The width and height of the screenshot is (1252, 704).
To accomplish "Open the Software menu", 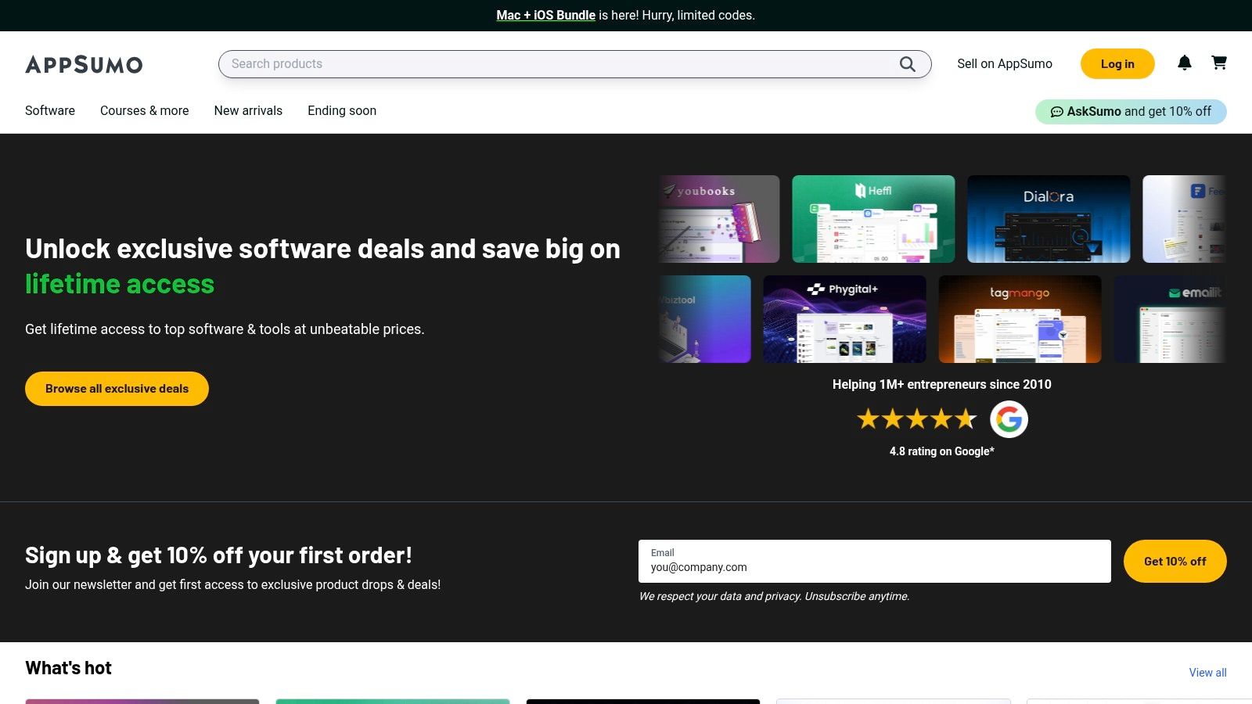I will pyautogui.click(x=50, y=111).
